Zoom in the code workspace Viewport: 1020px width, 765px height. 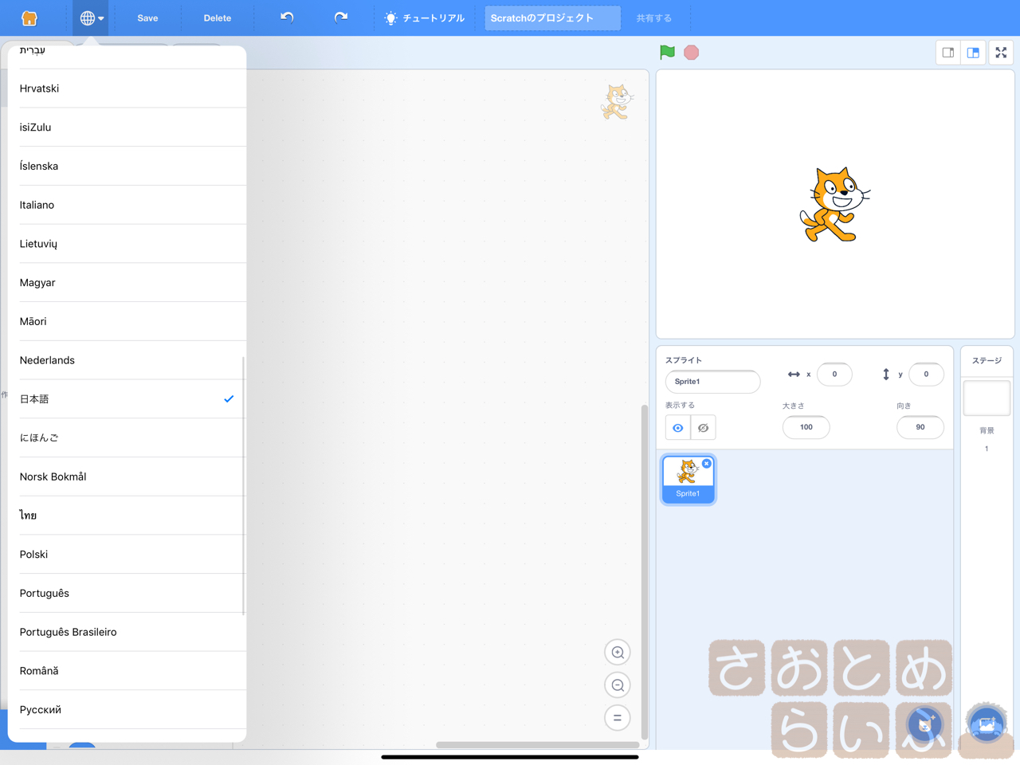coord(618,653)
